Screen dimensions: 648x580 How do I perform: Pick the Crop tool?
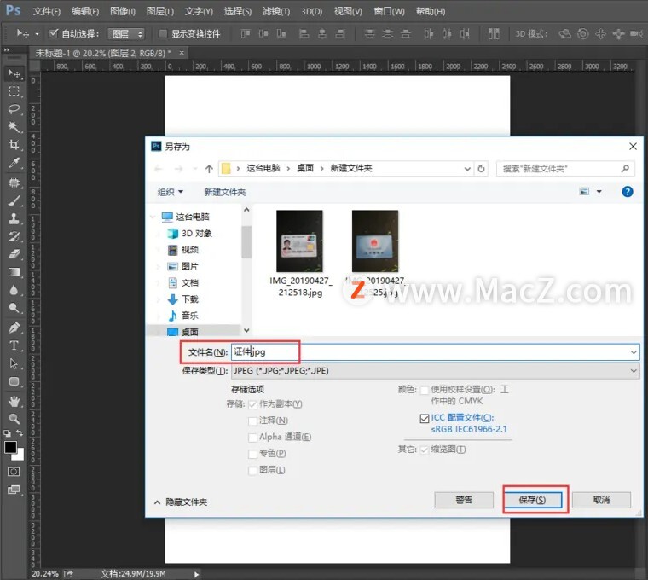(x=14, y=145)
